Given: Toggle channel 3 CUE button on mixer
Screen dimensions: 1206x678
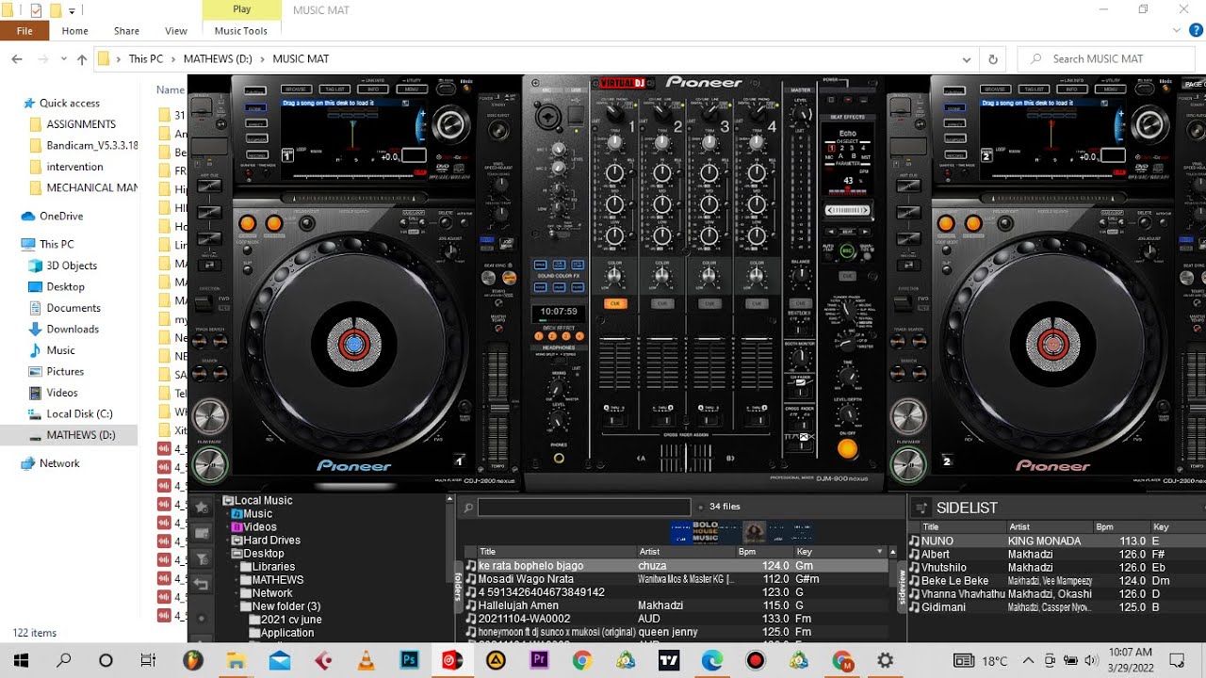Looking at the screenshot, I should pos(709,304).
